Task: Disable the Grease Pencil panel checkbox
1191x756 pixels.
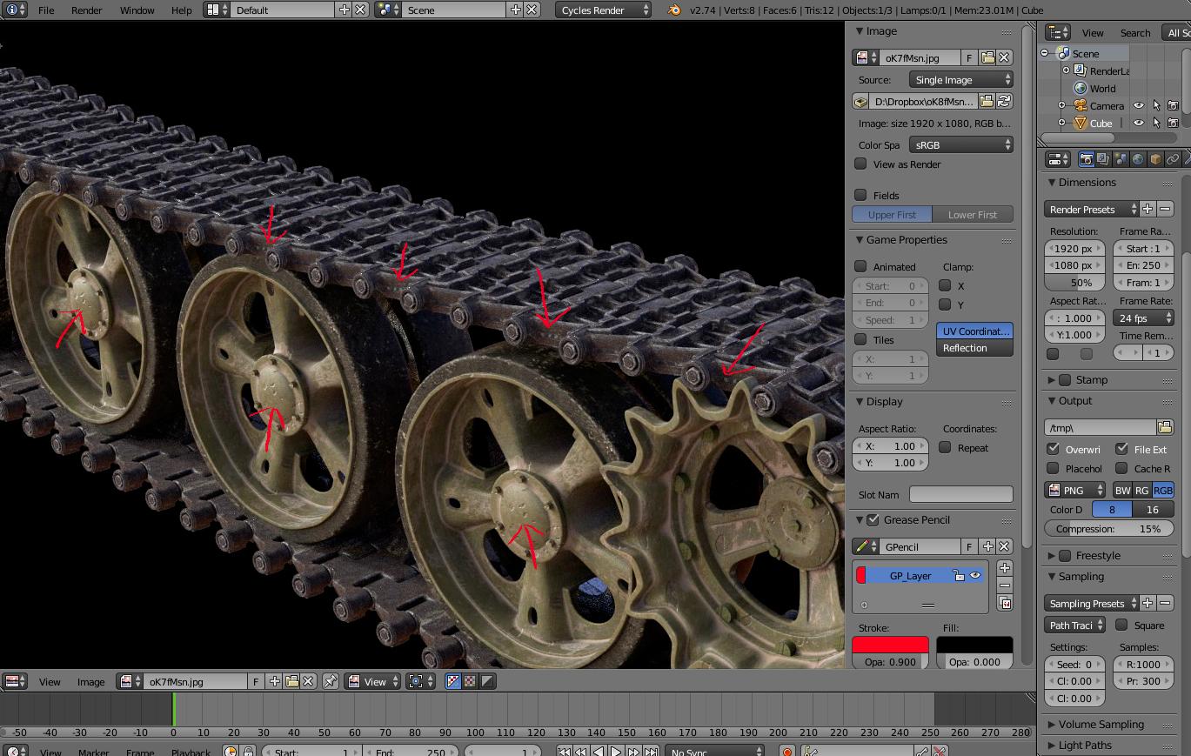Action: tap(873, 519)
